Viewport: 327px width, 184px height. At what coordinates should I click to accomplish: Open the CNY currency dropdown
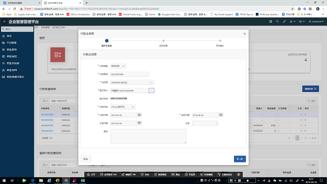click(x=123, y=107)
